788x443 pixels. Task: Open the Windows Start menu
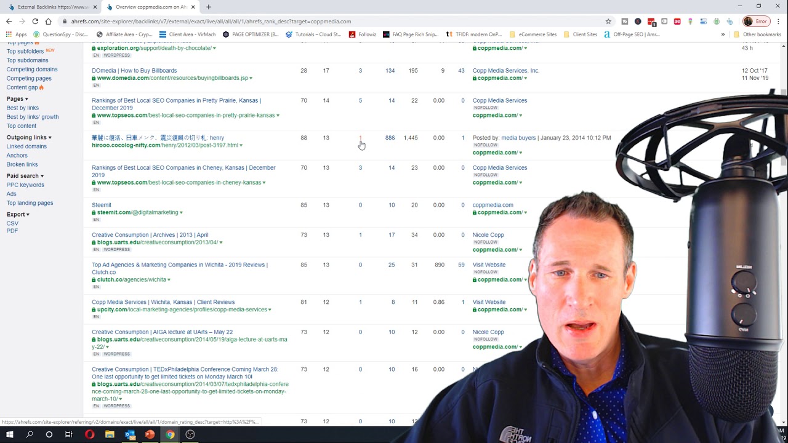pyautogui.click(x=10, y=434)
